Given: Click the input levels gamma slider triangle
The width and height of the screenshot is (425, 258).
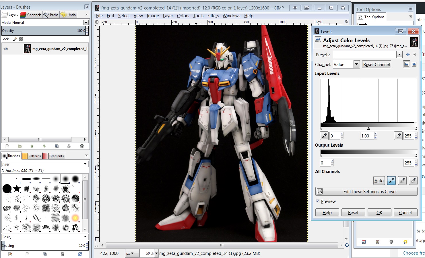Looking at the screenshot, I should (368, 129).
